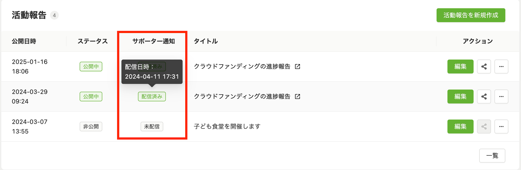Share the 2025-01-16 activity report
521x170 pixels.
click(484, 67)
